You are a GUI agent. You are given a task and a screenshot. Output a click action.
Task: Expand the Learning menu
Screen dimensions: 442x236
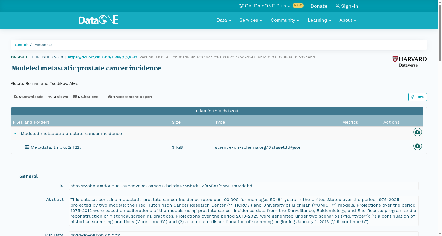319,20
